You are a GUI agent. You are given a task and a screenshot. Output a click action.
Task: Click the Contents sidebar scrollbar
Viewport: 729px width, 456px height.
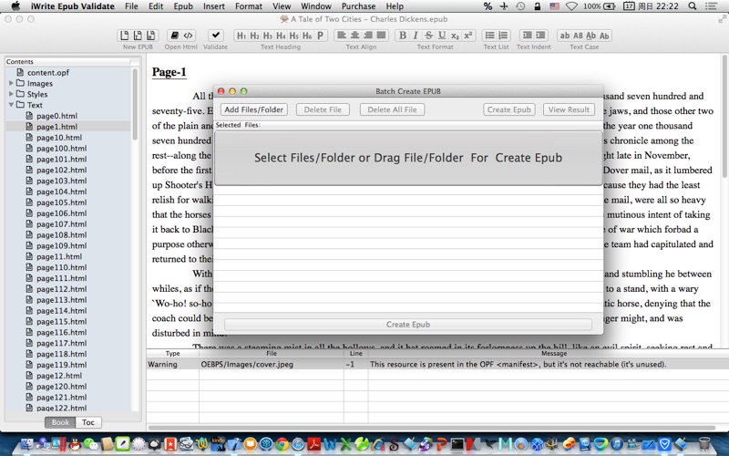tap(135, 104)
